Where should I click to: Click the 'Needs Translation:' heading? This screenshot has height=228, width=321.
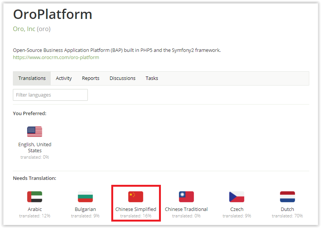click(x=34, y=178)
